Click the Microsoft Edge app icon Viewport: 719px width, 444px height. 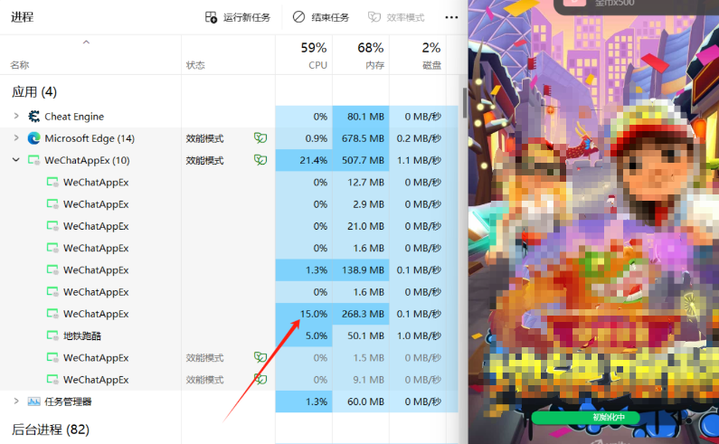[34, 138]
